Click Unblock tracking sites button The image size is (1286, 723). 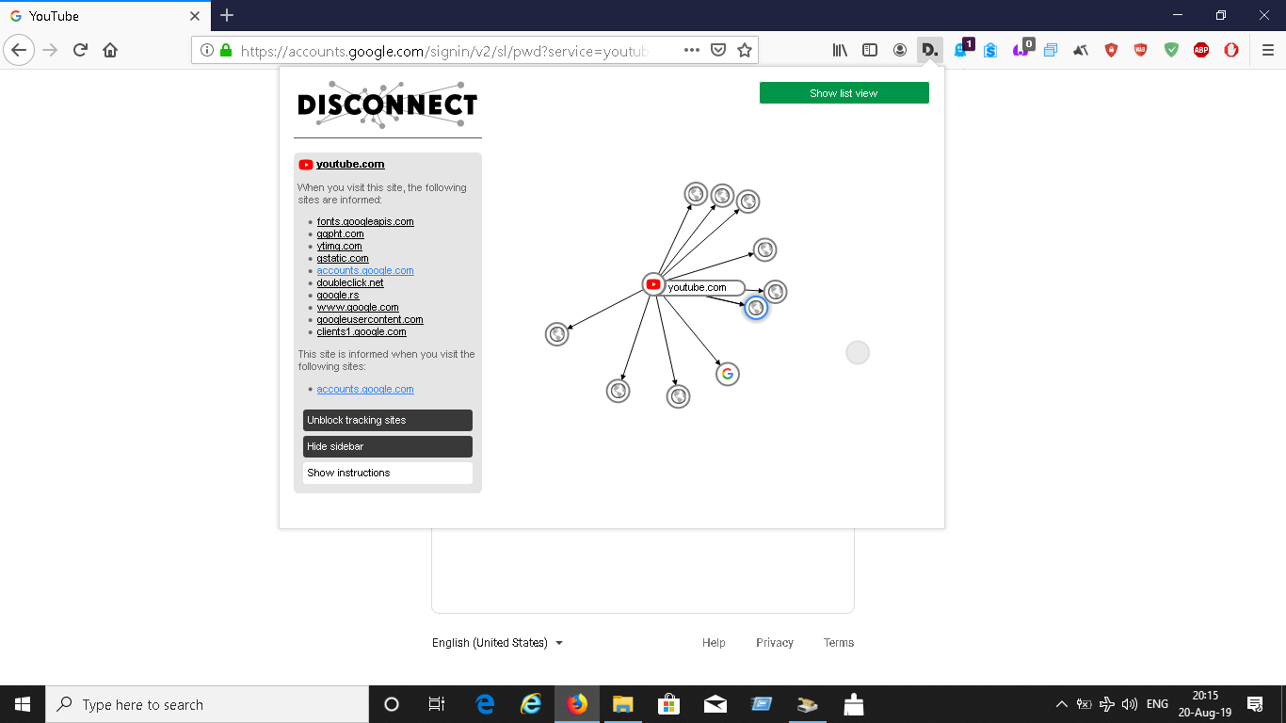[388, 420]
